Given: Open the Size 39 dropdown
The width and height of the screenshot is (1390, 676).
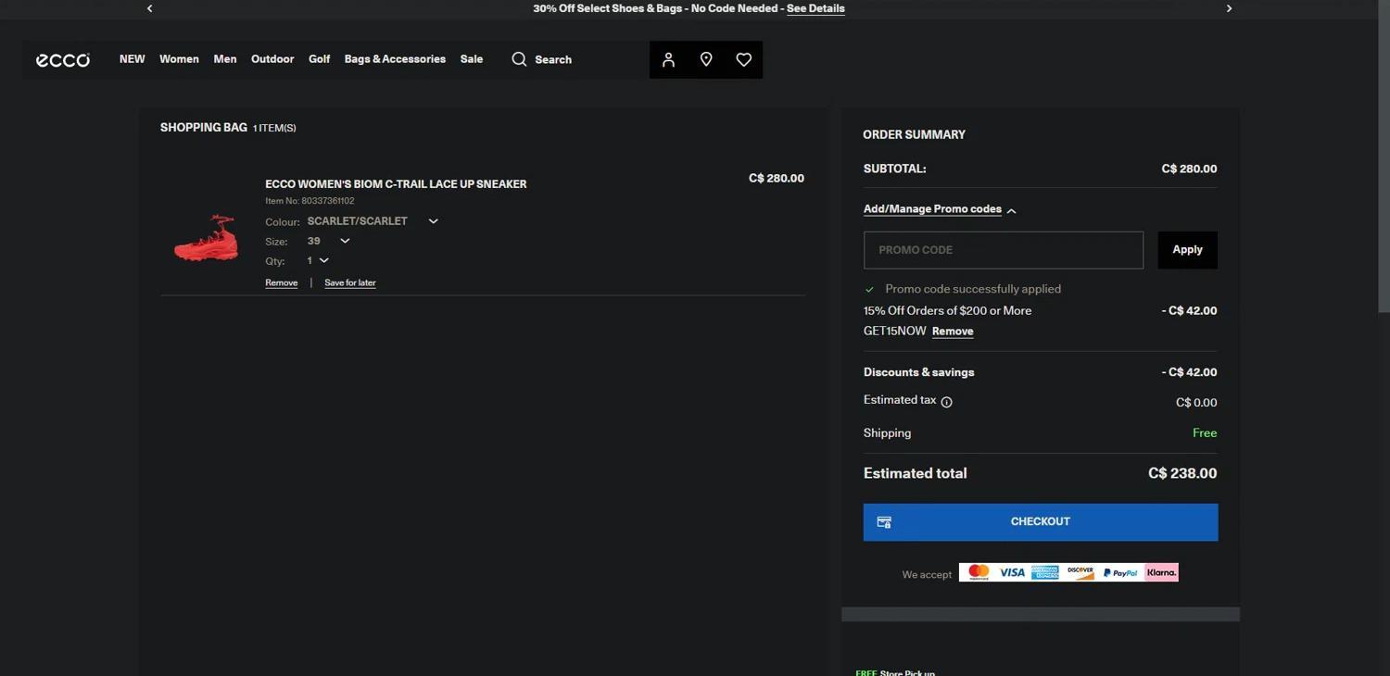Looking at the screenshot, I should [x=329, y=241].
